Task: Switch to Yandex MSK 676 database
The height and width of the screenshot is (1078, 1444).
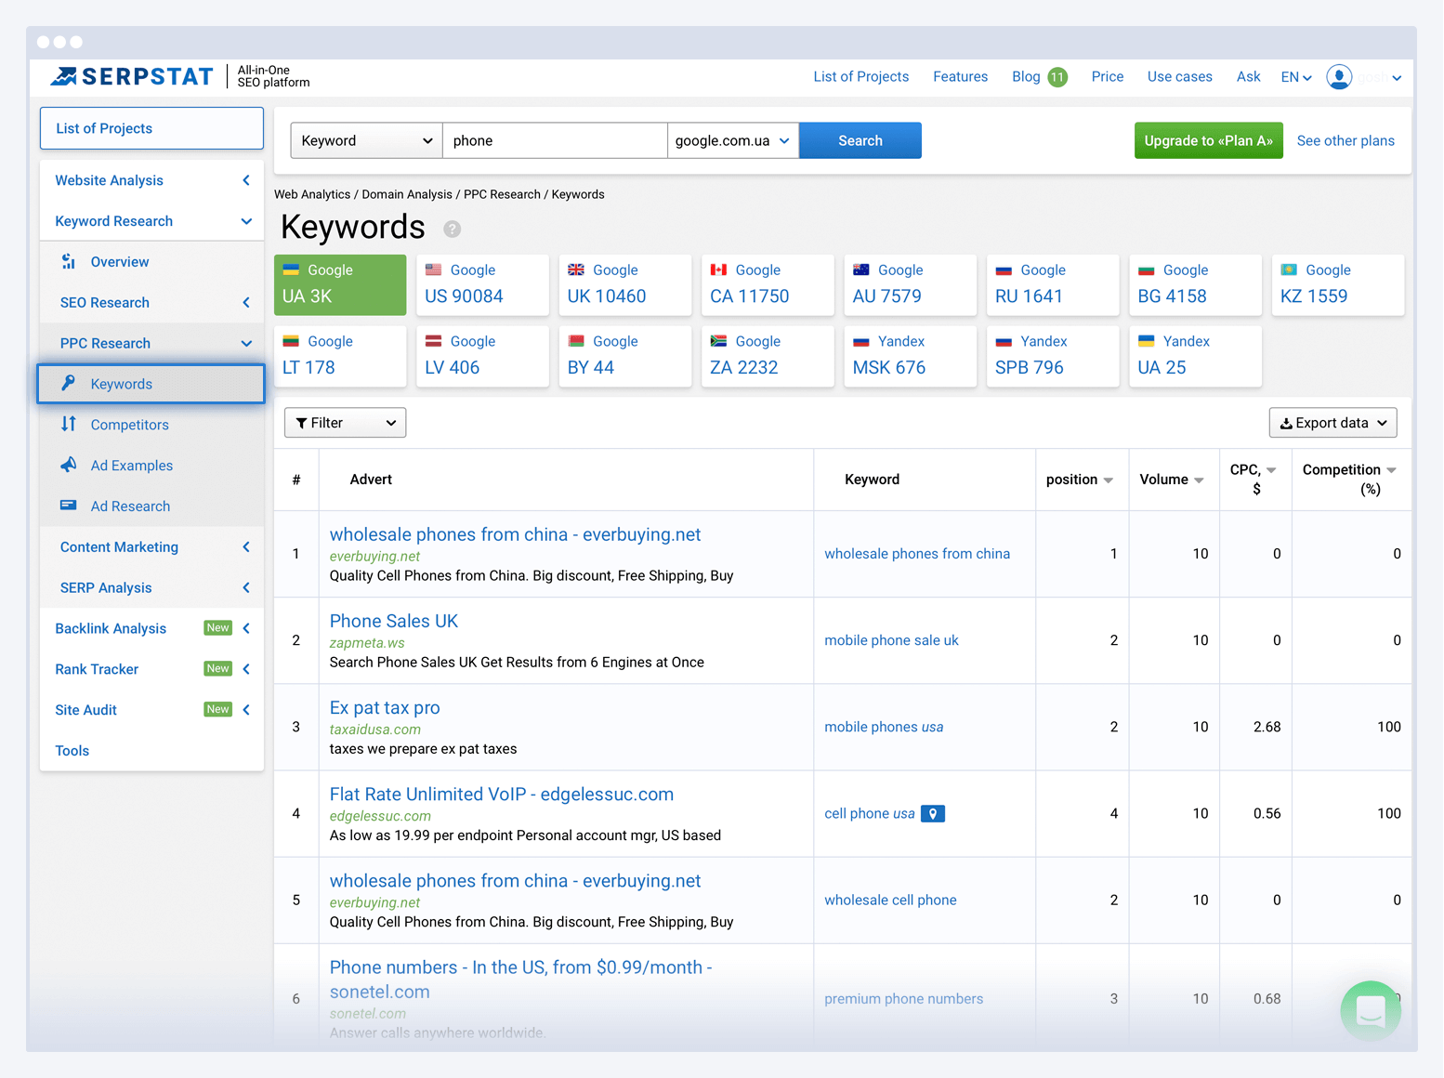Action: pyautogui.click(x=910, y=356)
